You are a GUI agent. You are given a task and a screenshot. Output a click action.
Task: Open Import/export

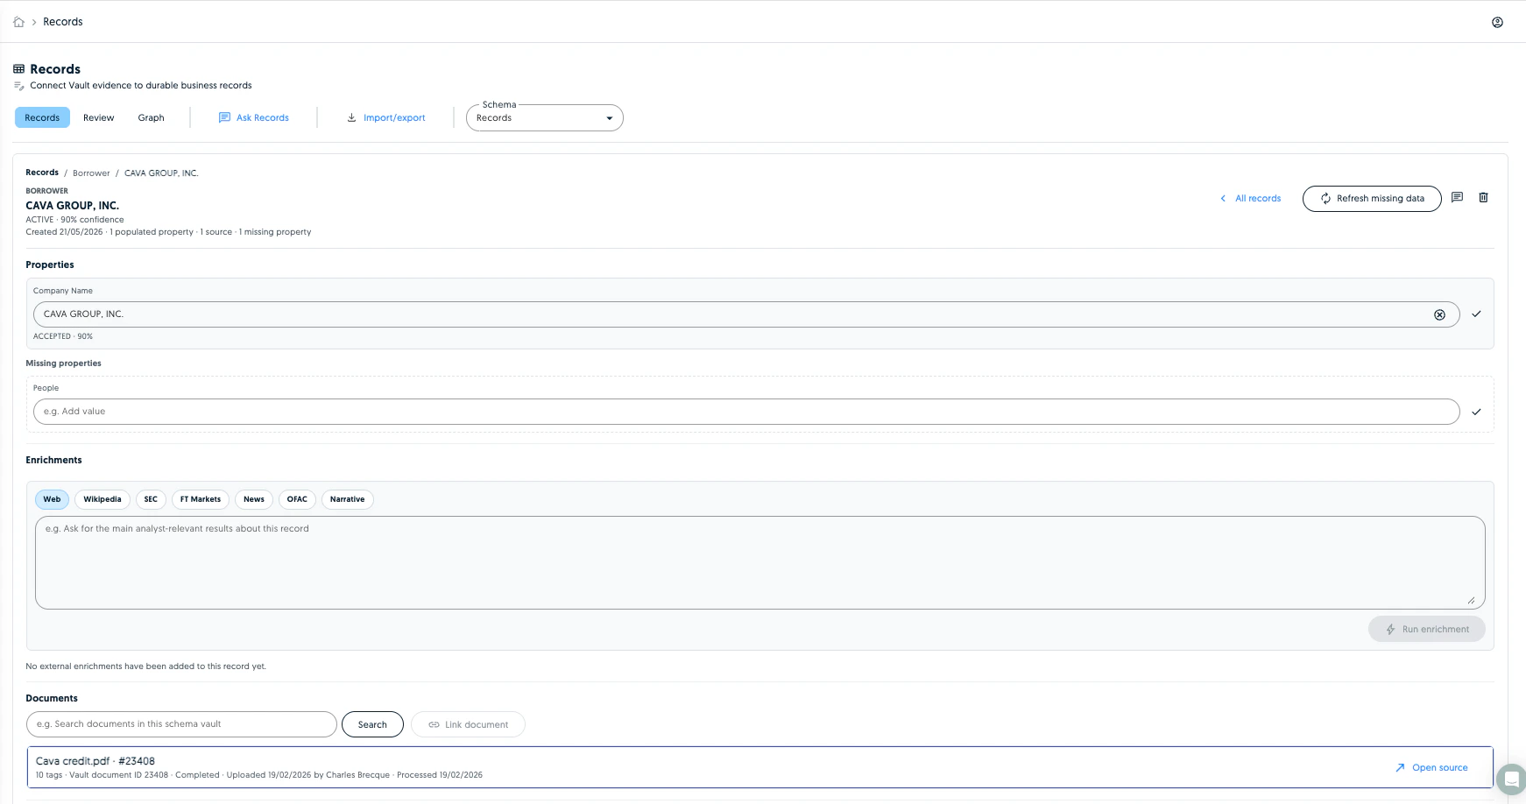[x=386, y=117]
